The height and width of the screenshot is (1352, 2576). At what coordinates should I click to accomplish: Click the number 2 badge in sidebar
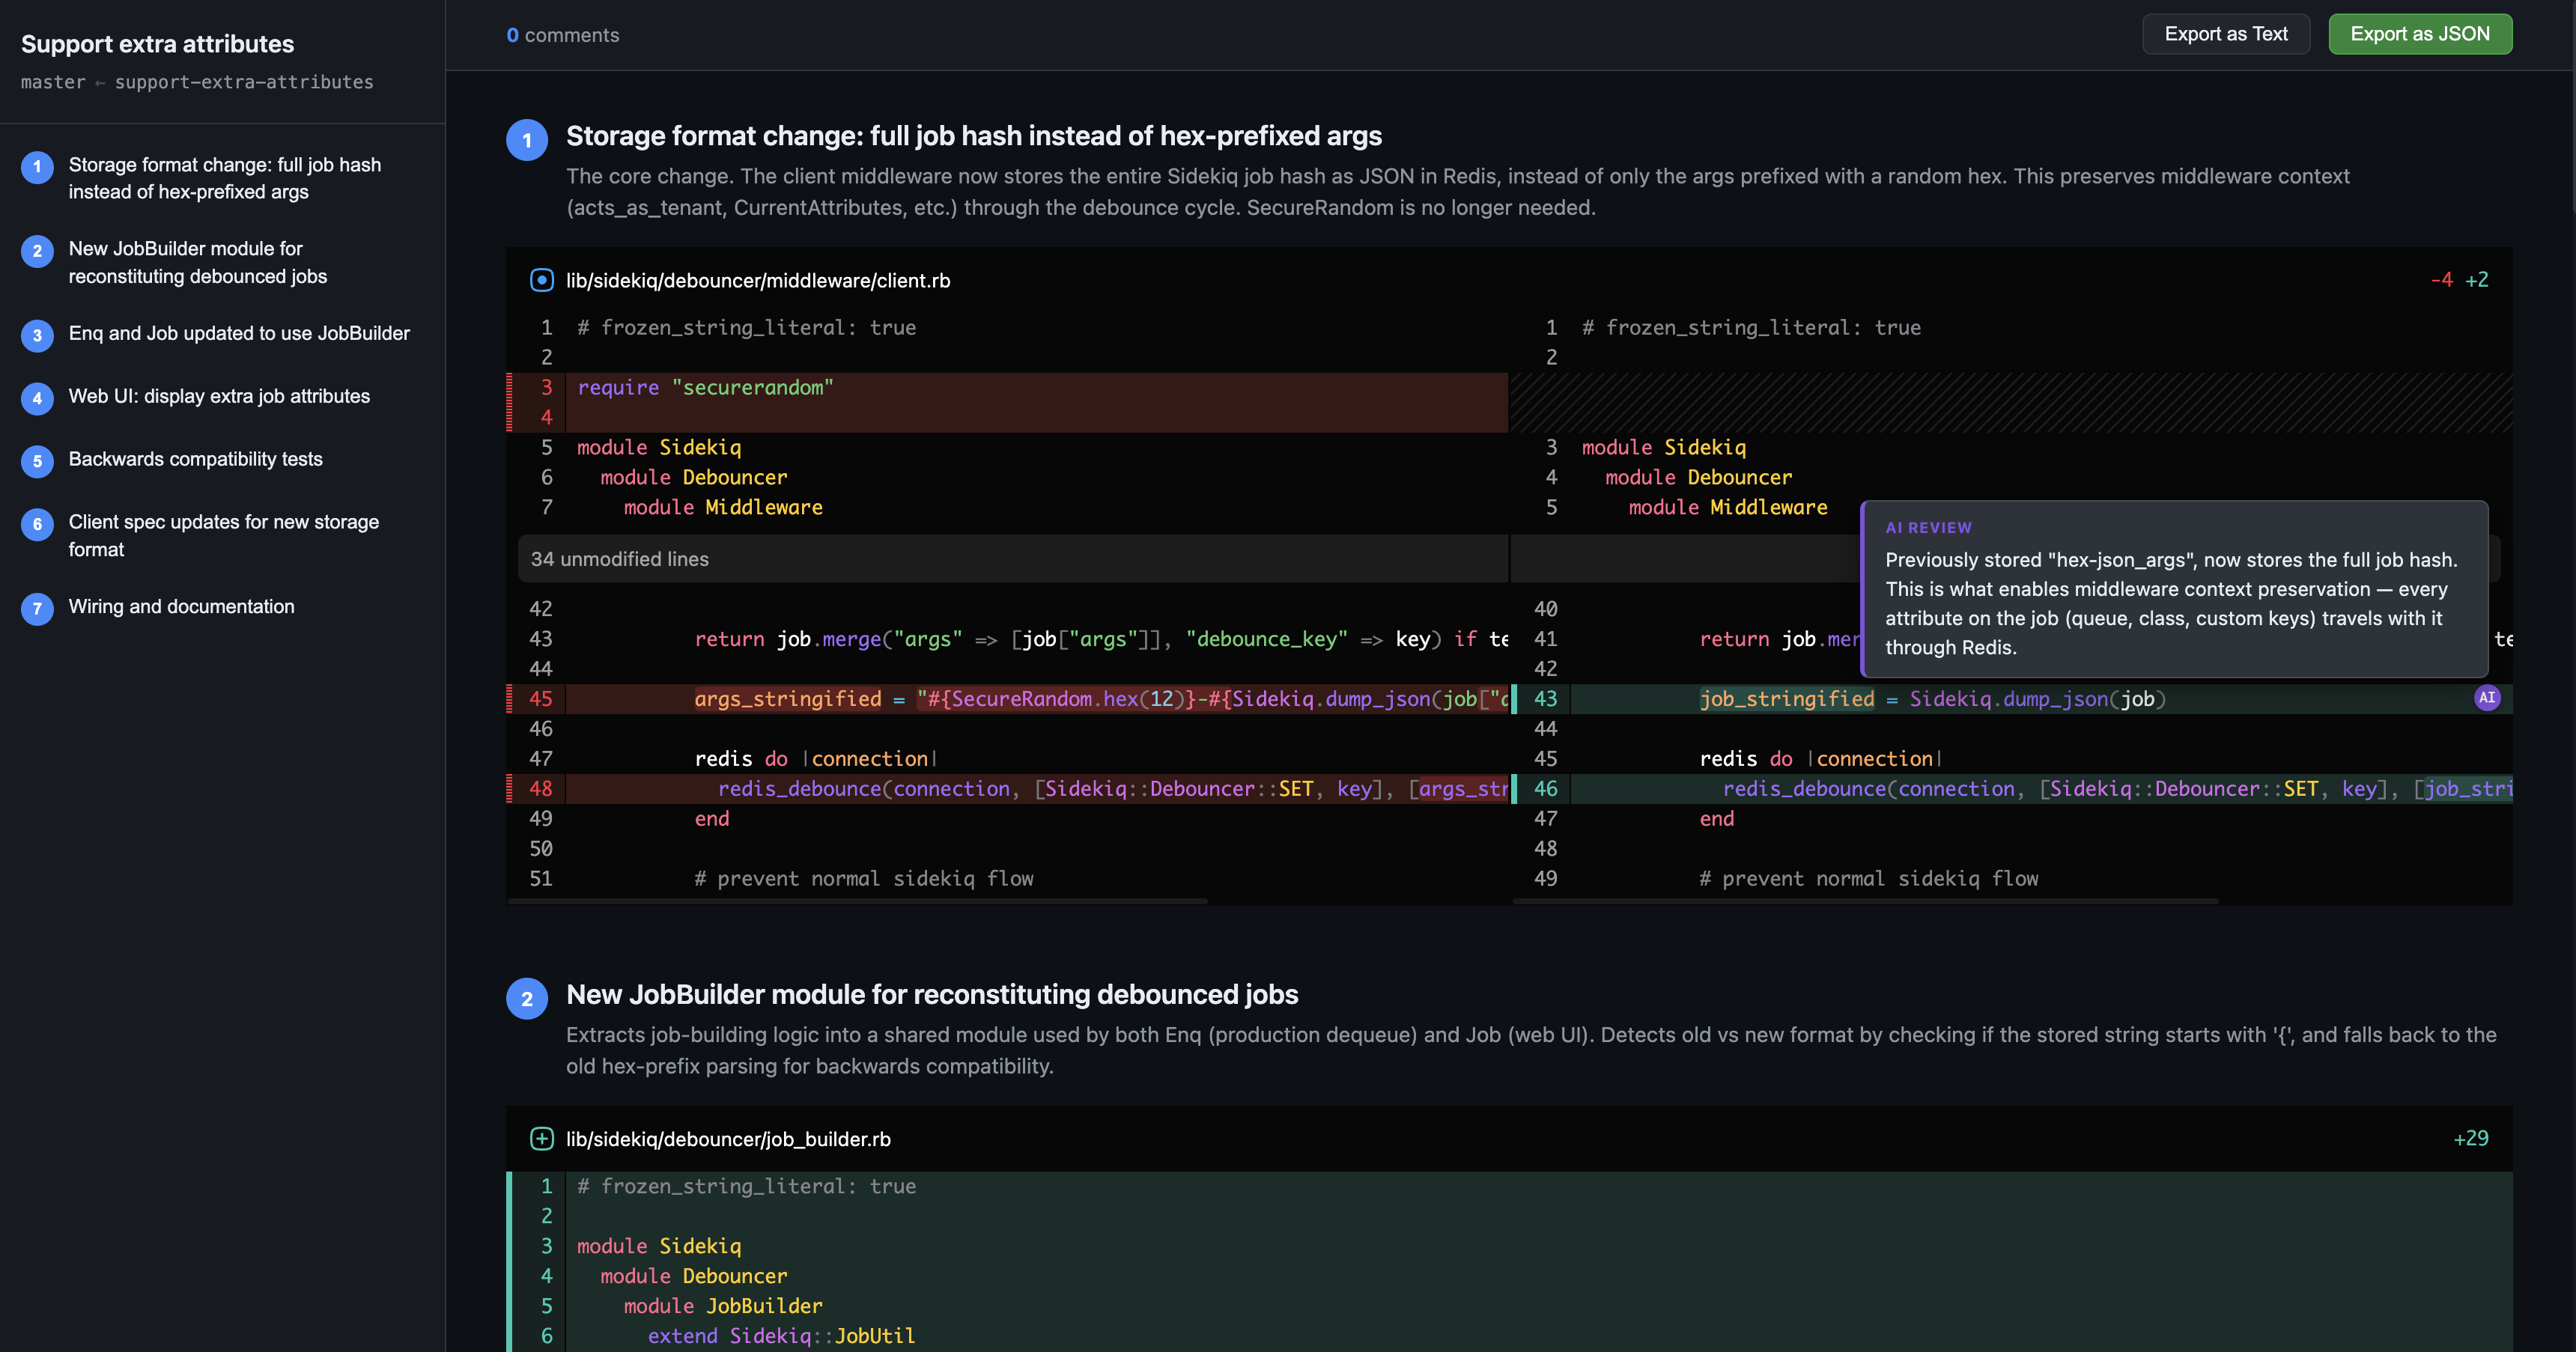pos(37,250)
